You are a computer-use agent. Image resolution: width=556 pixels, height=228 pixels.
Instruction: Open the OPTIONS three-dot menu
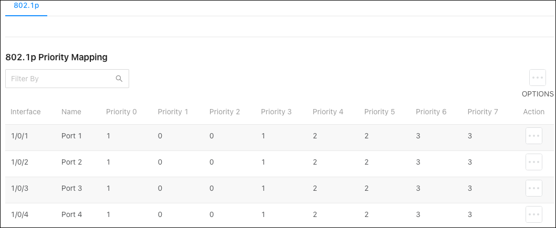pos(537,78)
